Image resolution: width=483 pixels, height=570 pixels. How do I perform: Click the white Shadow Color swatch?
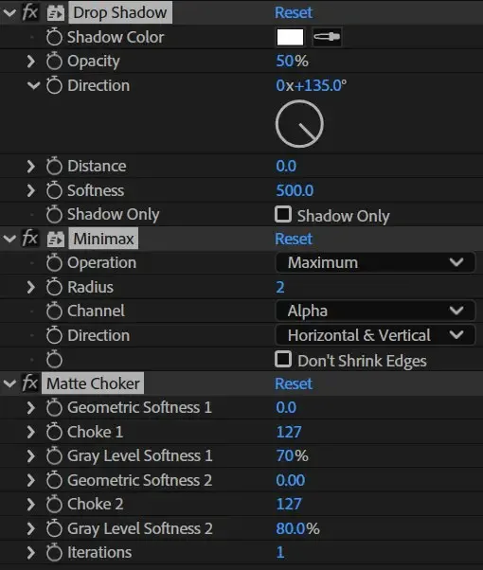point(290,37)
